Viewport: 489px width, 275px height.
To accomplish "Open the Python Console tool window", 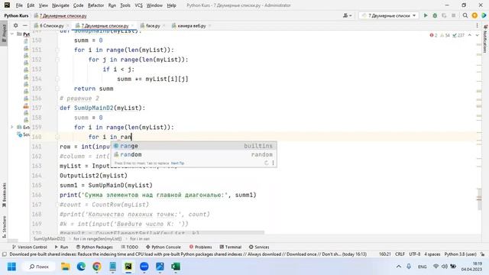I will [163, 247].
